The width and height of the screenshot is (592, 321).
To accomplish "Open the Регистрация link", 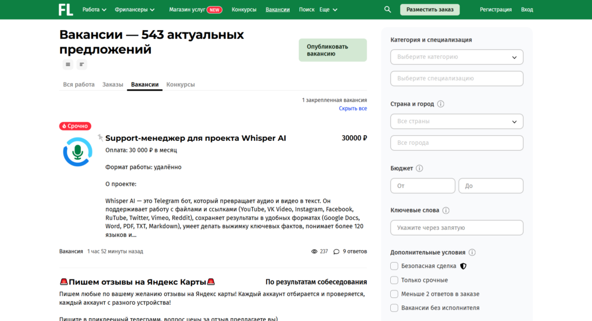I will click(x=495, y=9).
